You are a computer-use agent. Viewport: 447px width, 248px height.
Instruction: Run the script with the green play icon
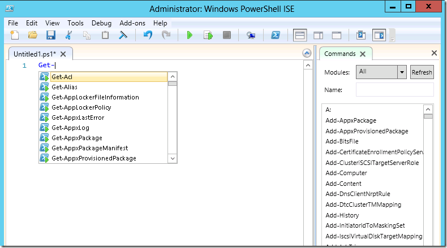(190, 35)
